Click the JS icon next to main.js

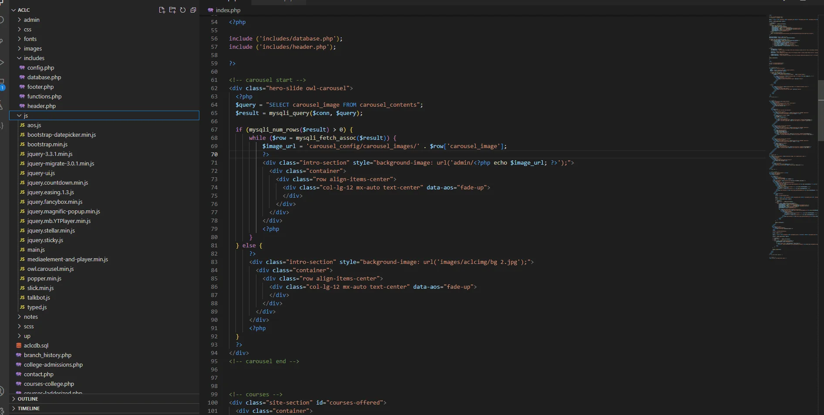pos(22,250)
